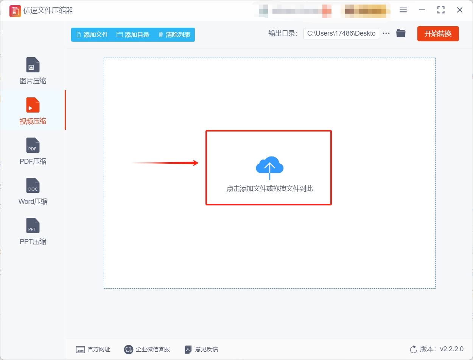Open the output folder icon
The height and width of the screenshot is (360, 473).
coord(401,33)
